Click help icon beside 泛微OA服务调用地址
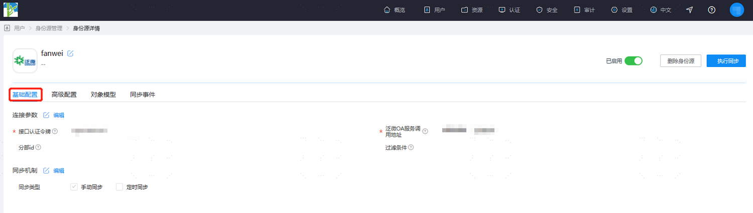The image size is (753, 213). (425, 131)
